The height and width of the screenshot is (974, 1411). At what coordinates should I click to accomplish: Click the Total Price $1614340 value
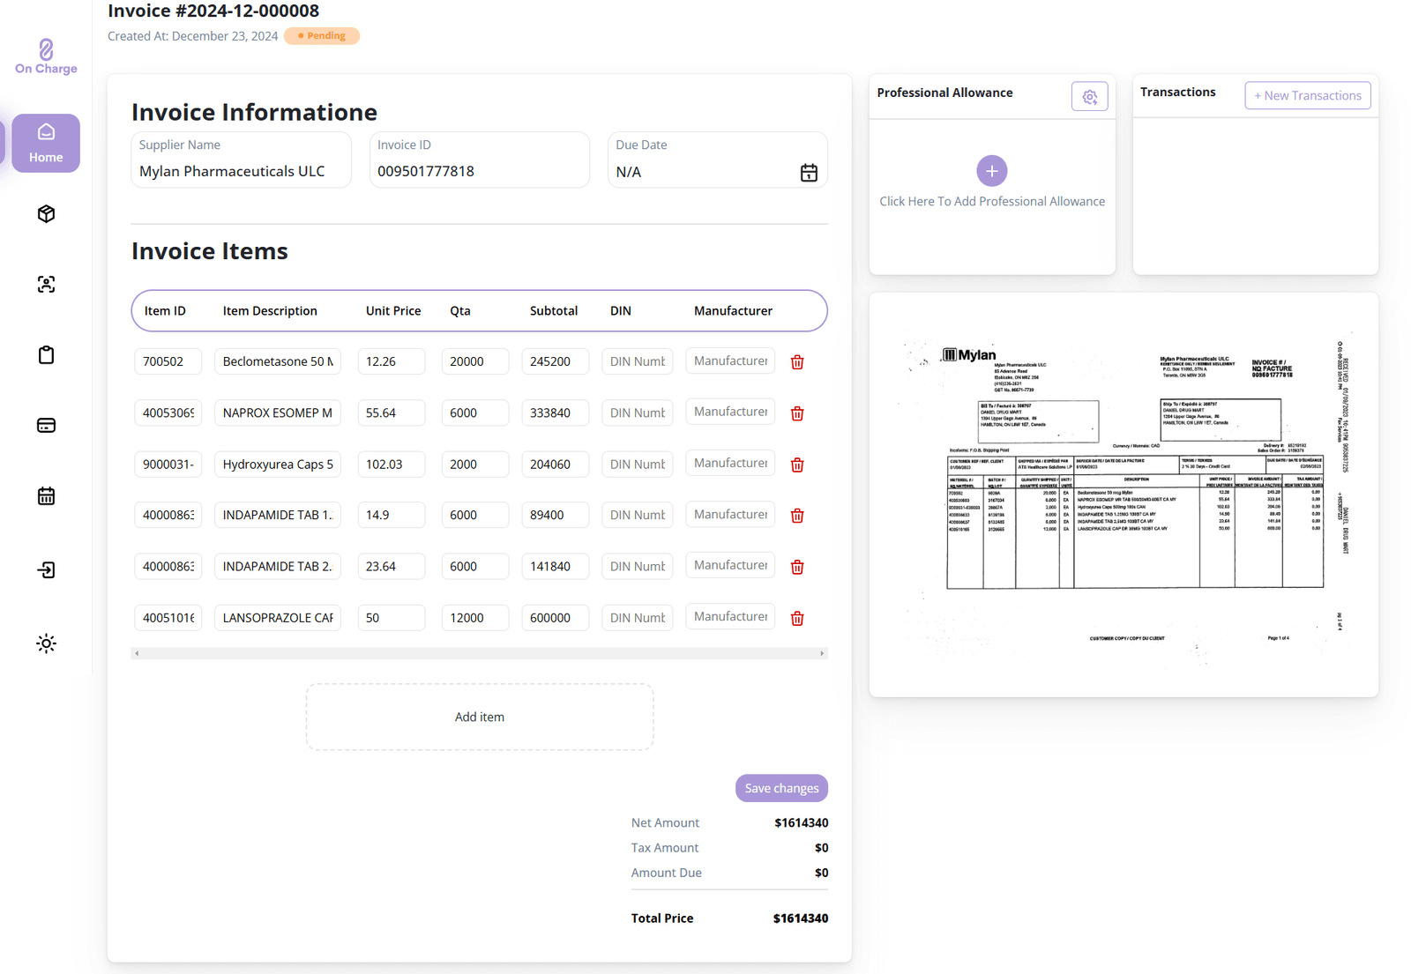801,918
